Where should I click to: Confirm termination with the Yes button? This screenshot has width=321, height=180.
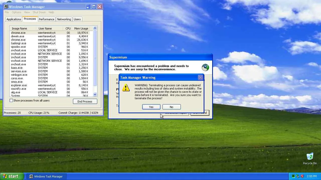[x=151, y=107]
